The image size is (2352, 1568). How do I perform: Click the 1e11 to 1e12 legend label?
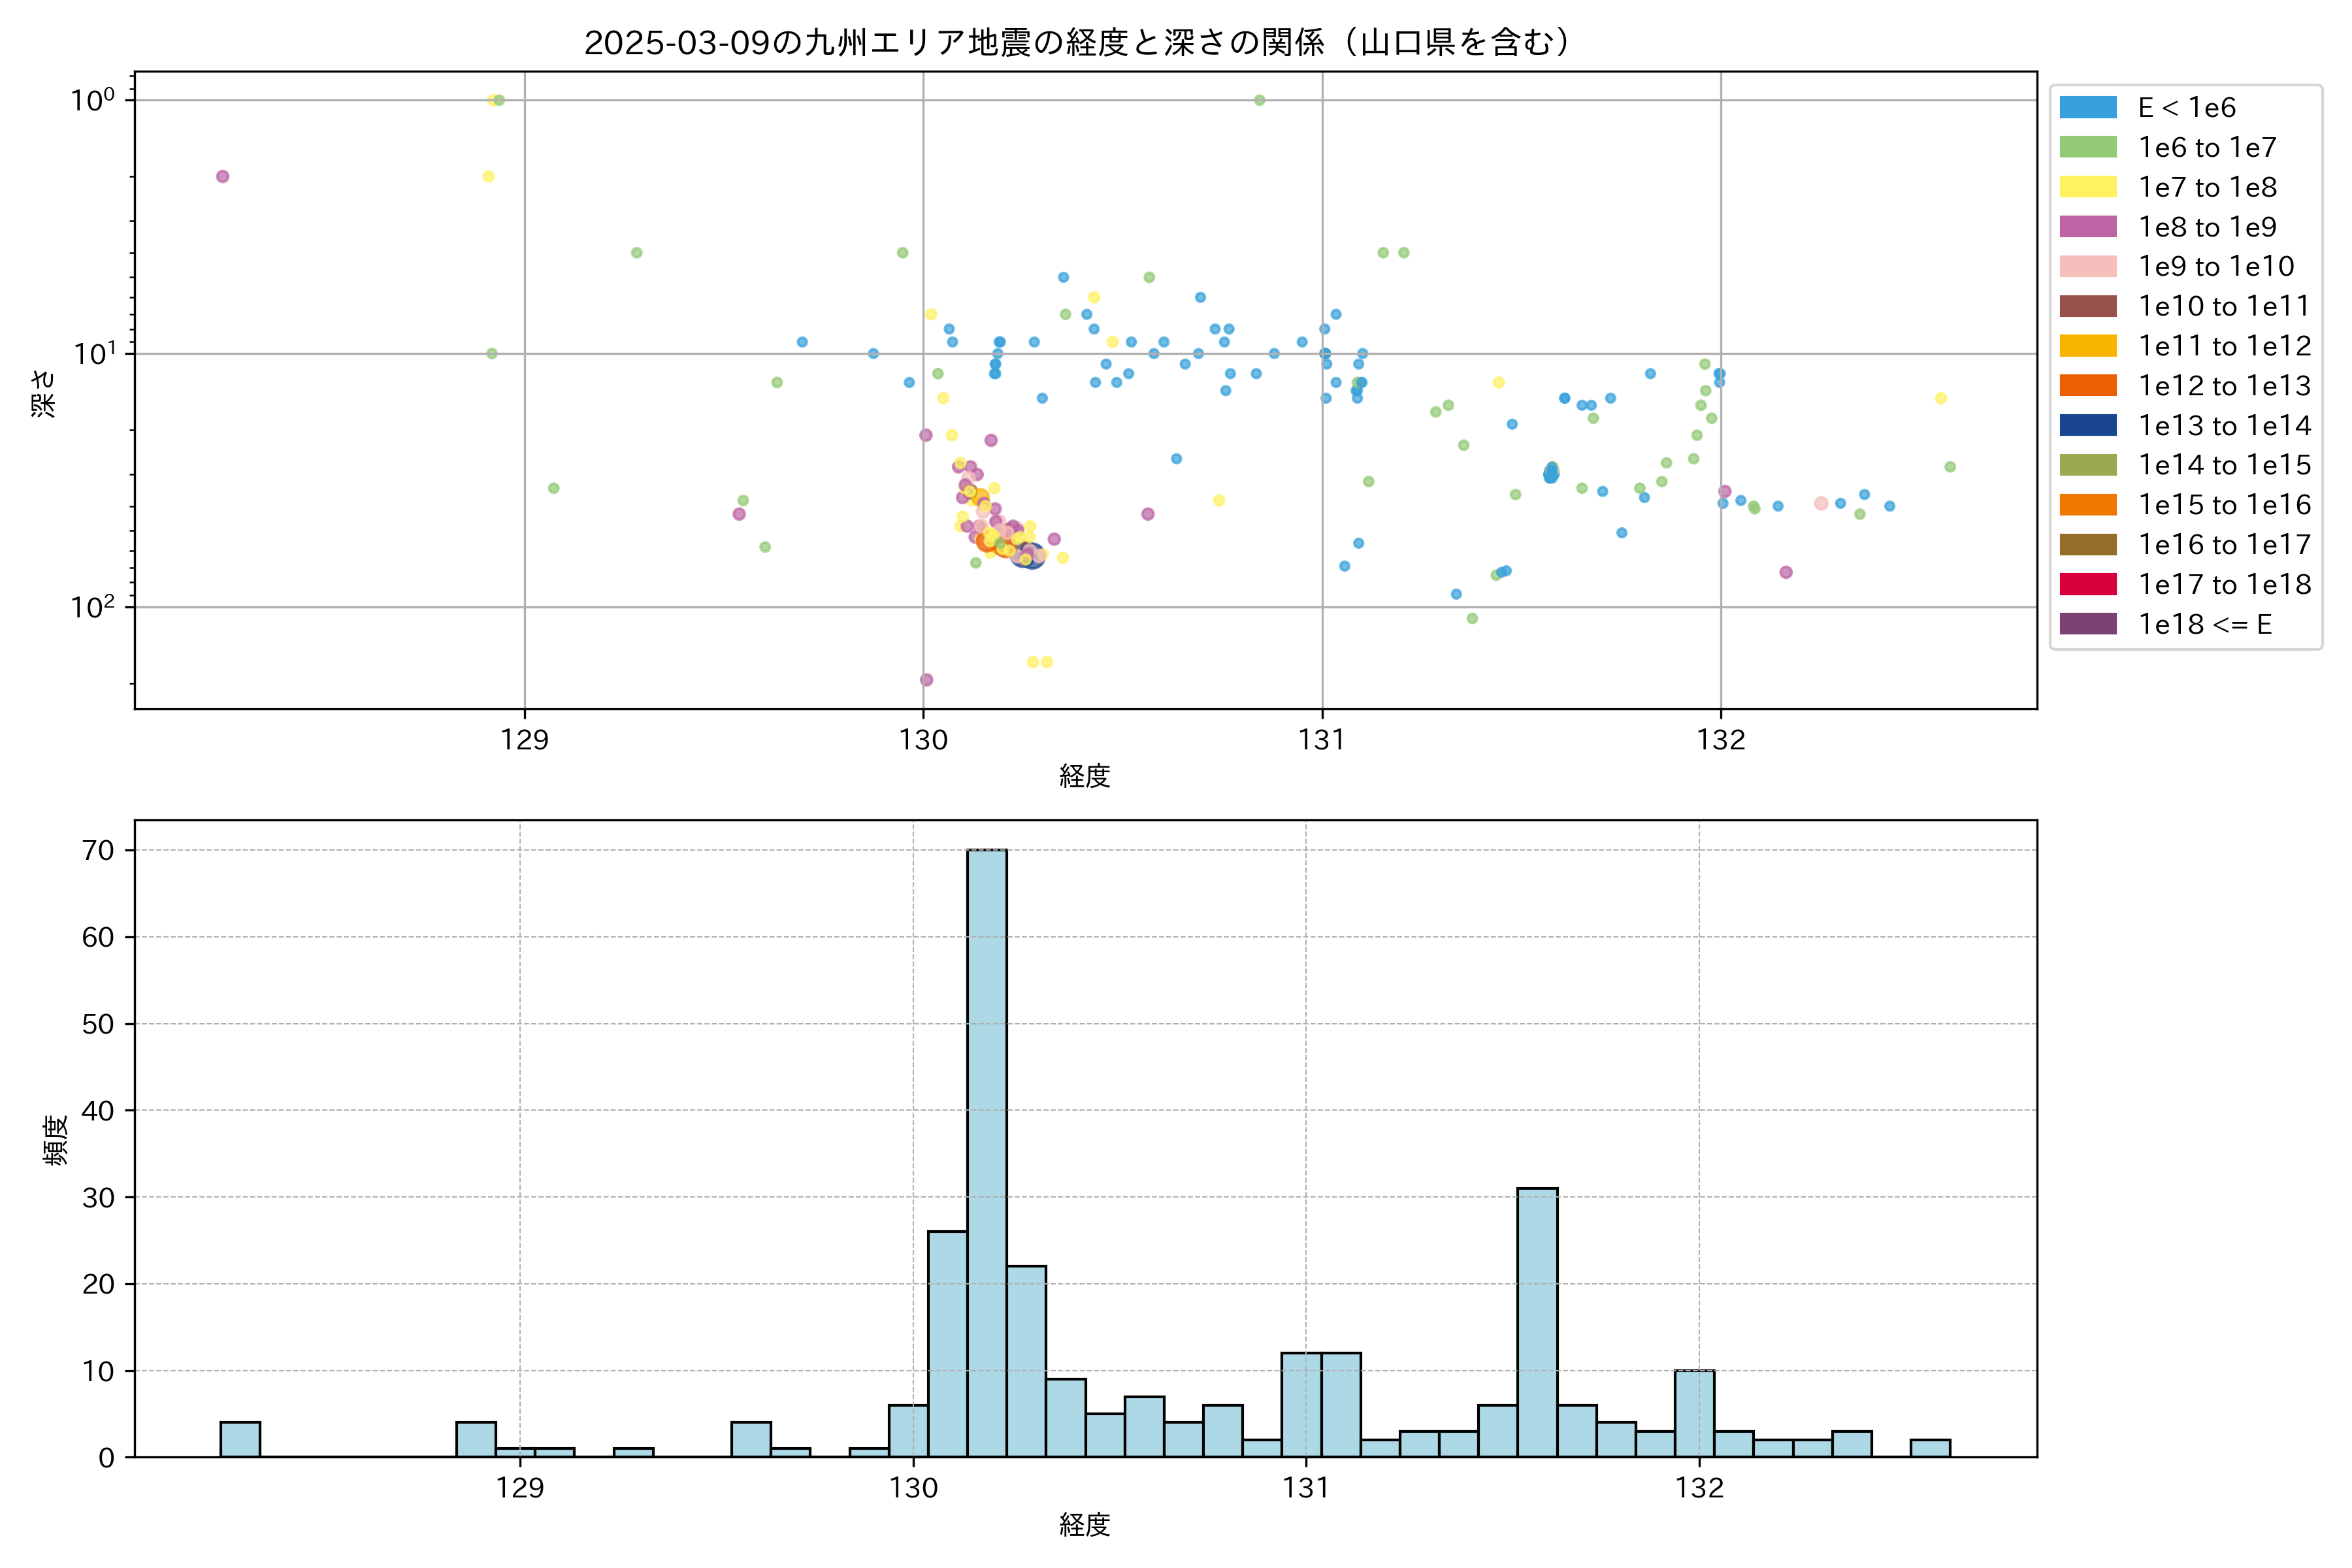coord(2224,346)
